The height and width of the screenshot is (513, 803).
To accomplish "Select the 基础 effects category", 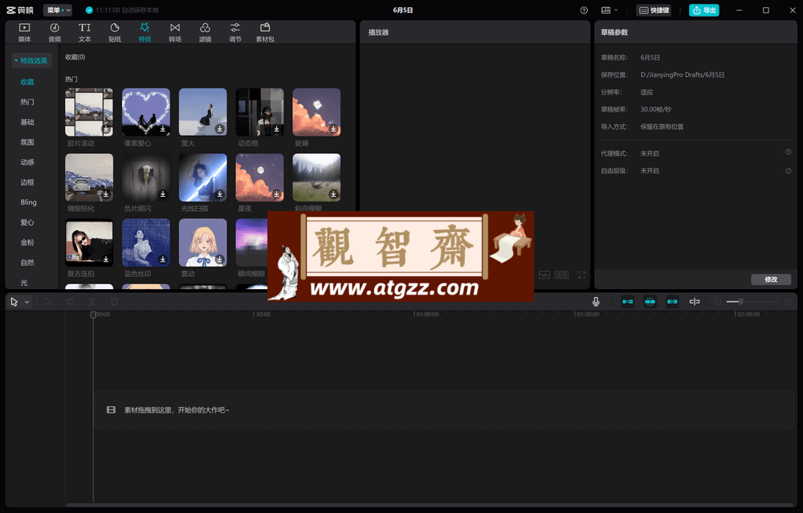I will pos(27,122).
